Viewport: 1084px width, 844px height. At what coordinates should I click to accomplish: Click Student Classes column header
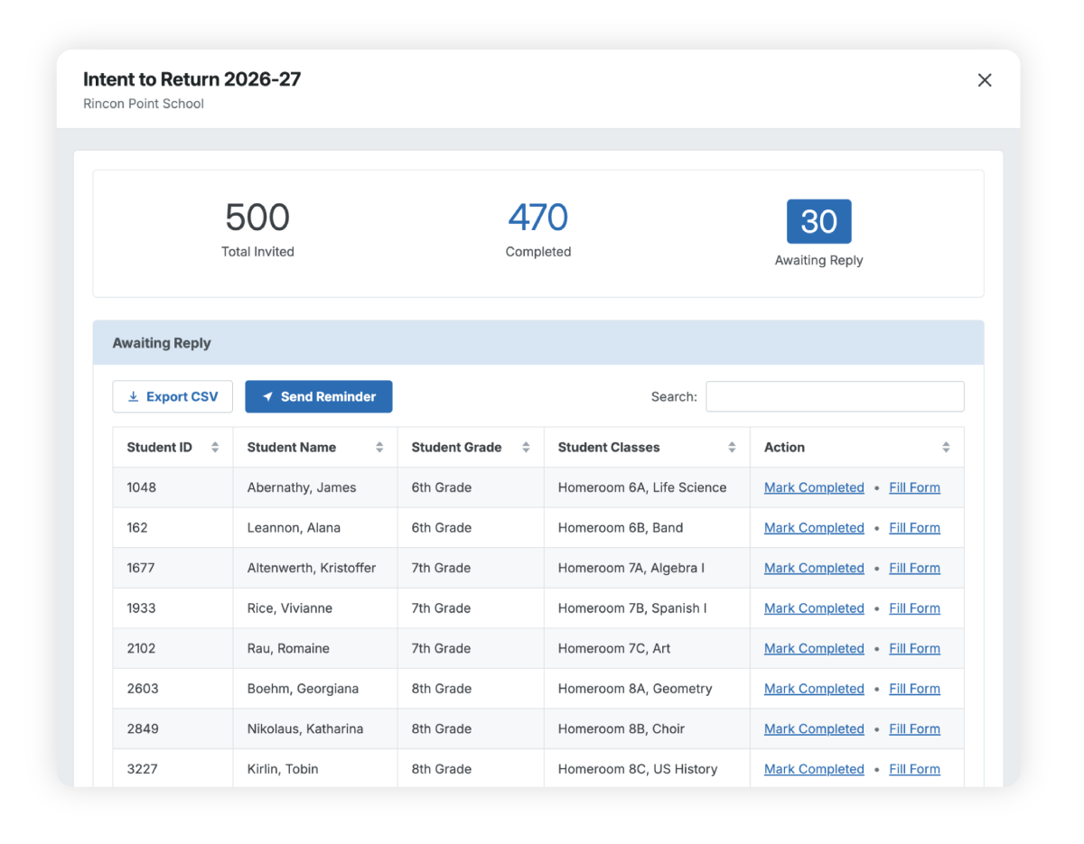pyautogui.click(x=647, y=448)
